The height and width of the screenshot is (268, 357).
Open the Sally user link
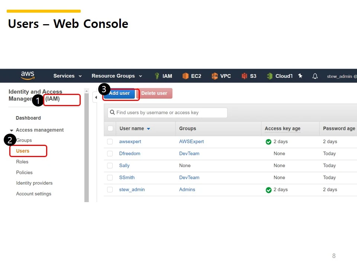coord(124,165)
